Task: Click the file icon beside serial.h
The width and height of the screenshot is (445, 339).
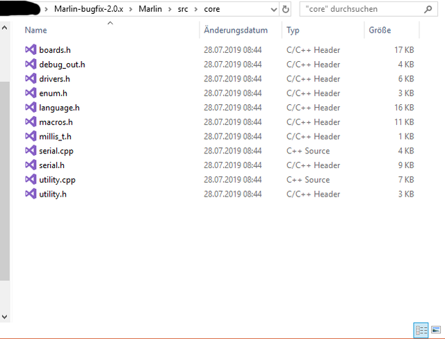Action: pyautogui.click(x=31, y=165)
